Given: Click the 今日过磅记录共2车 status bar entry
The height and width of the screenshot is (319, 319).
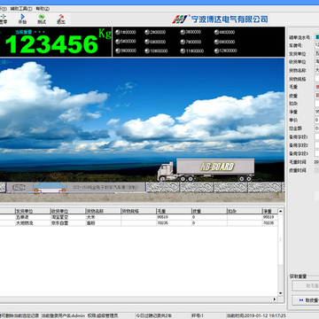Looking at the screenshot, I should click(153, 315).
